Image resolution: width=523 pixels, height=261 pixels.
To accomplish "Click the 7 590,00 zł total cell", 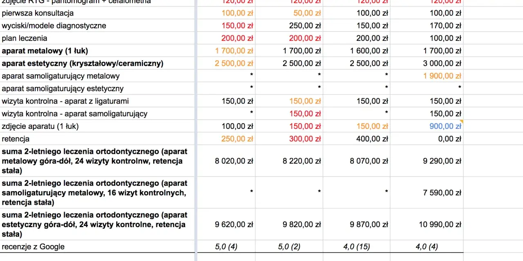I will [x=427, y=192].
